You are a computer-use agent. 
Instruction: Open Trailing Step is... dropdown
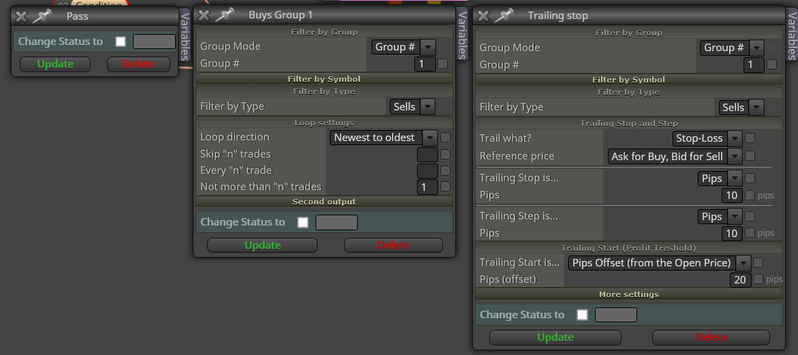coord(720,217)
